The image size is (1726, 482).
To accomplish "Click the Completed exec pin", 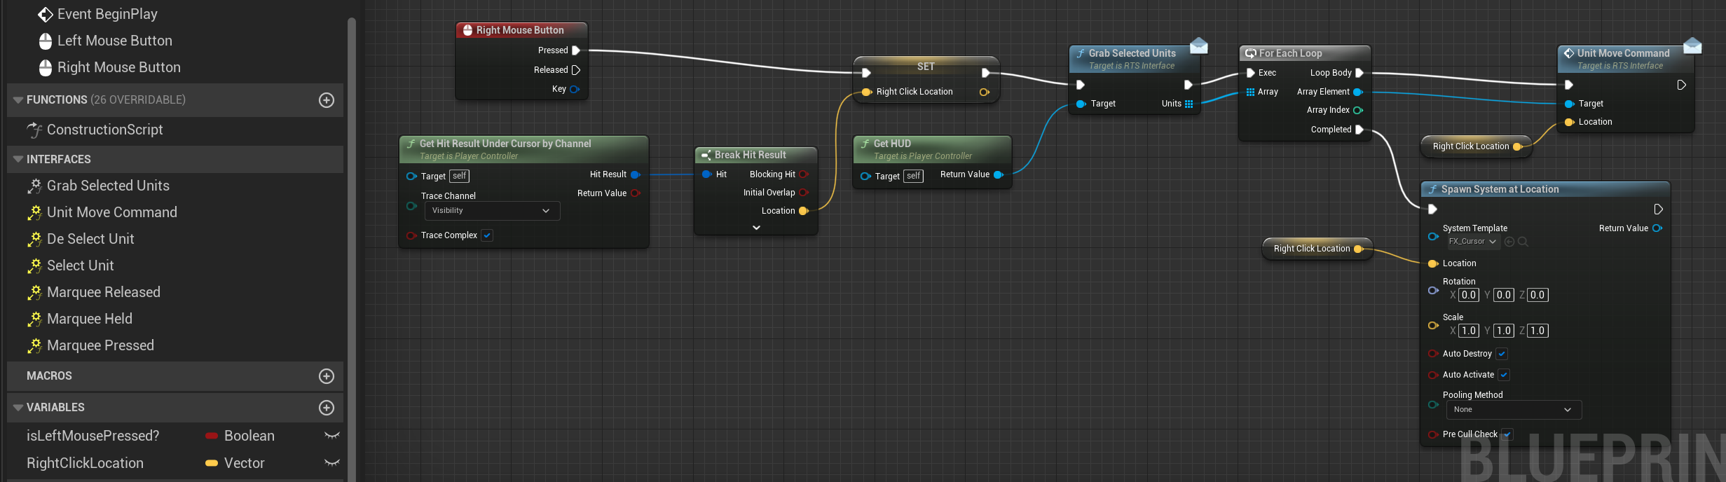I will (x=1359, y=130).
